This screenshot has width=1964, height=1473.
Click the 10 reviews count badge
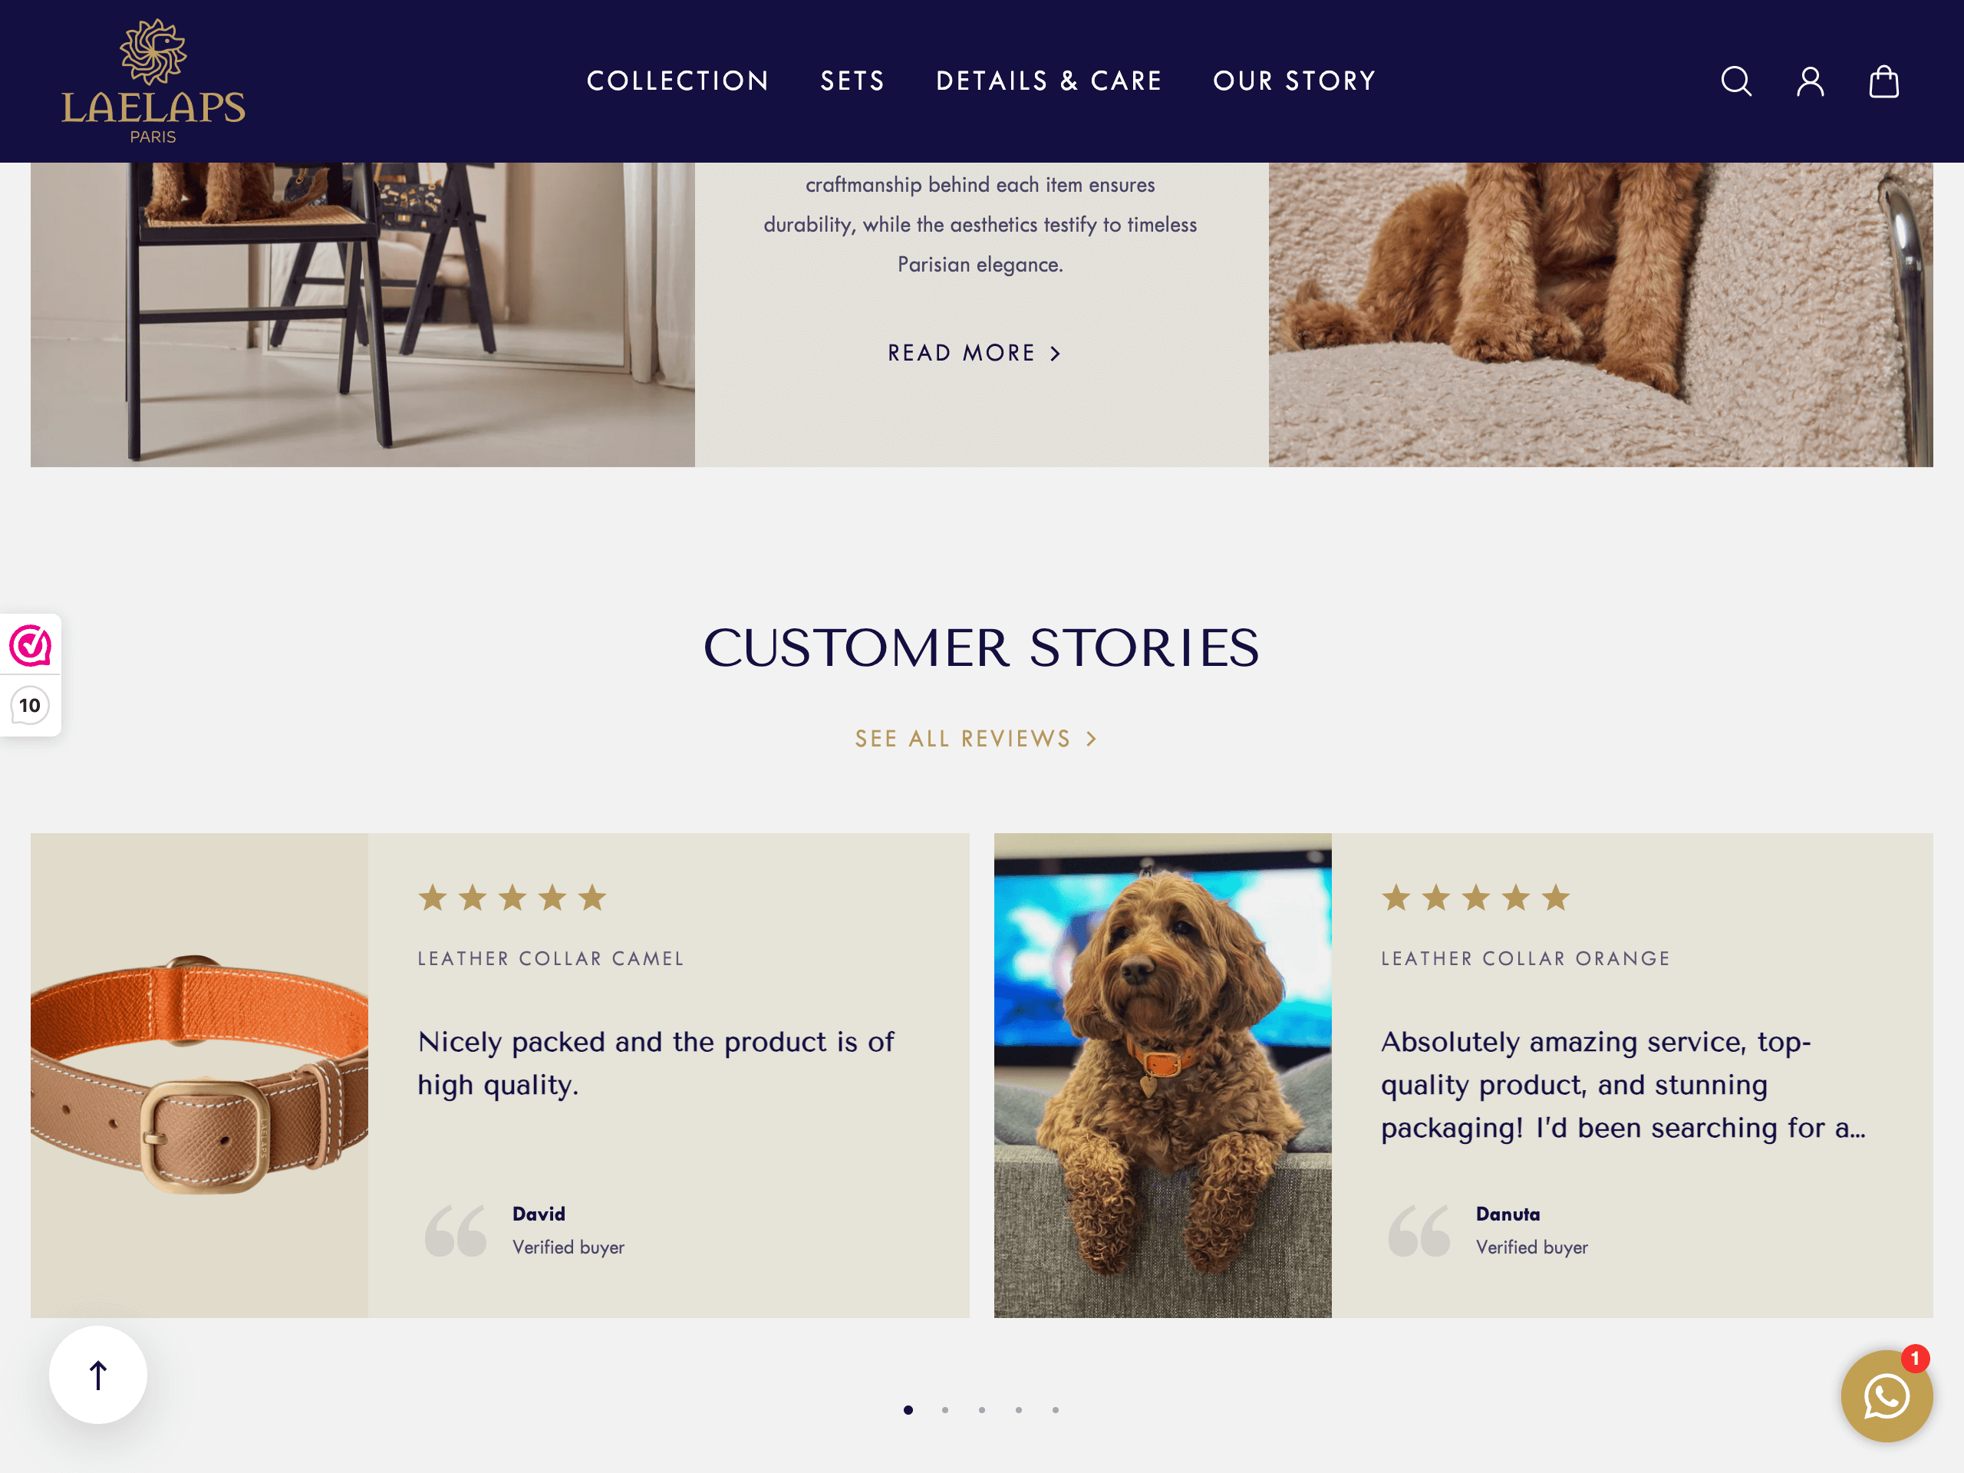click(x=29, y=705)
